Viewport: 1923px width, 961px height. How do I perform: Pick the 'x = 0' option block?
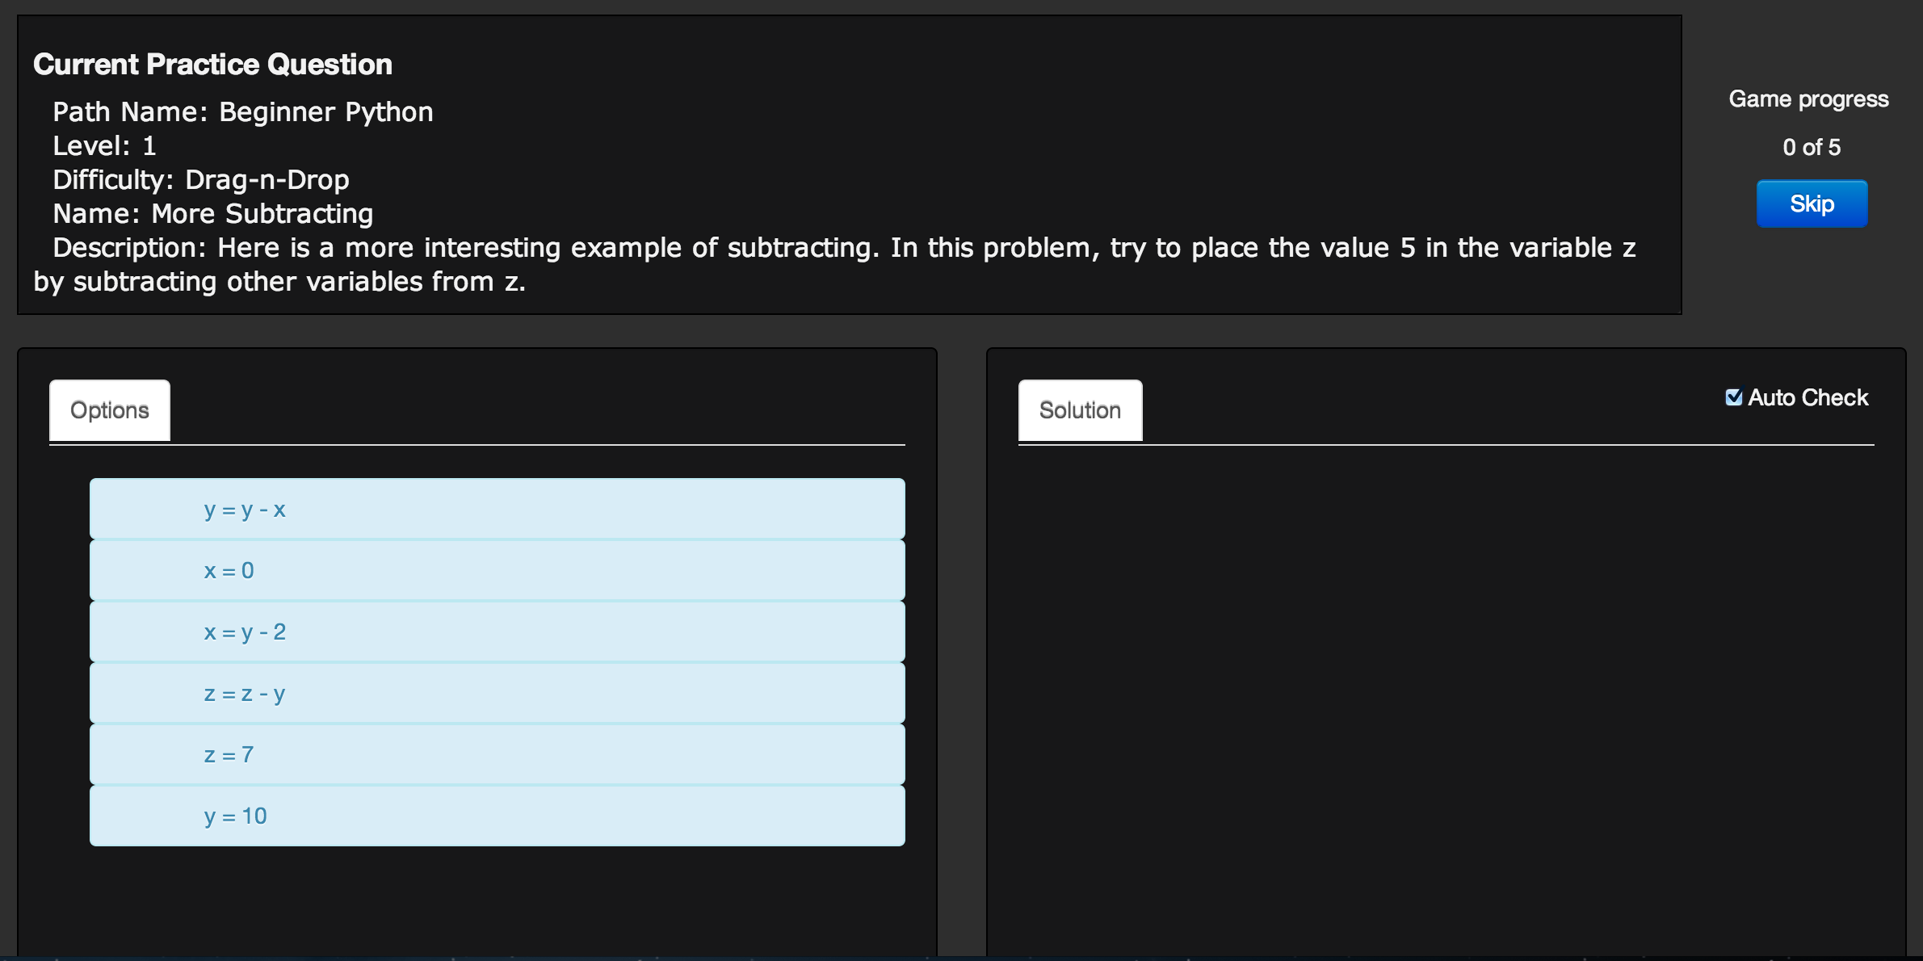pos(497,571)
